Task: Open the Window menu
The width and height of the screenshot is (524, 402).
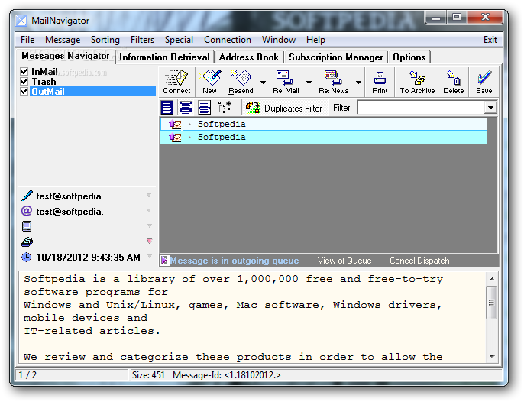Action: pos(278,40)
